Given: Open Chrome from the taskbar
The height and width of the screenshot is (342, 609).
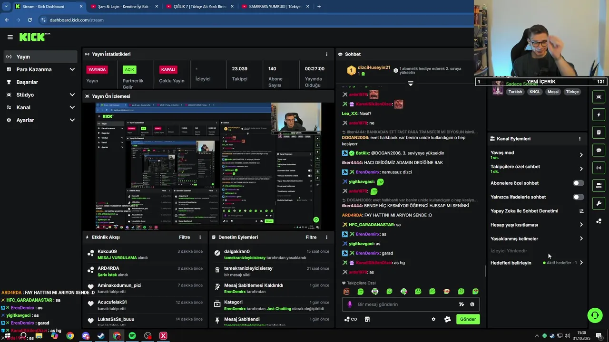Looking at the screenshot, I should (x=70, y=336).
